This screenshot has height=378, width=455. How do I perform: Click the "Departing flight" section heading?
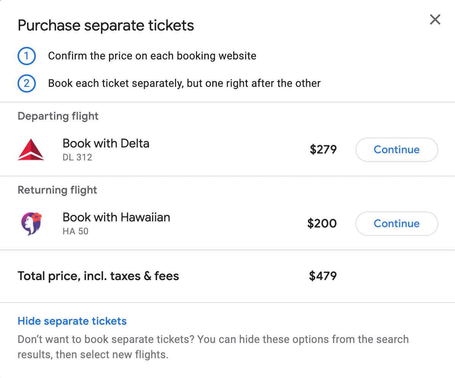tap(58, 116)
